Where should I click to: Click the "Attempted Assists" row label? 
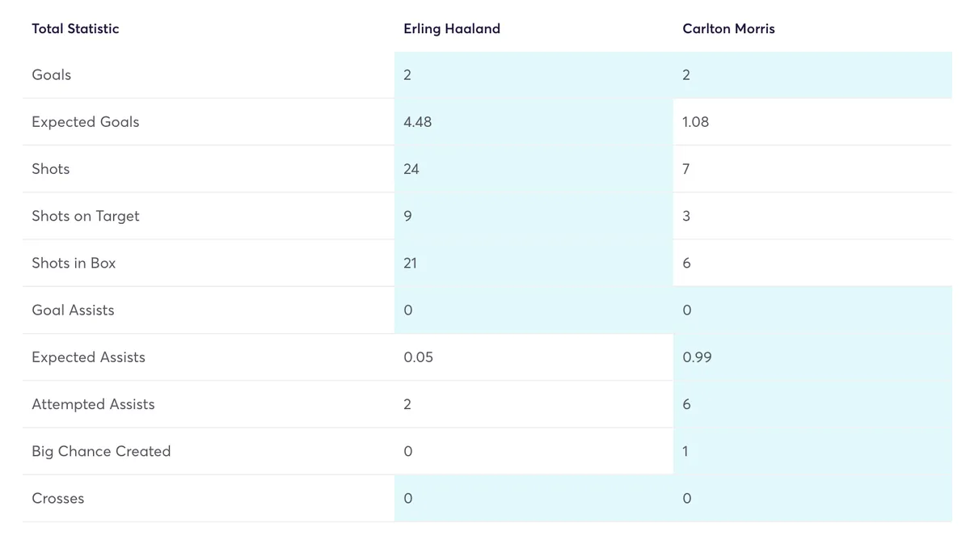pos(93,404)
